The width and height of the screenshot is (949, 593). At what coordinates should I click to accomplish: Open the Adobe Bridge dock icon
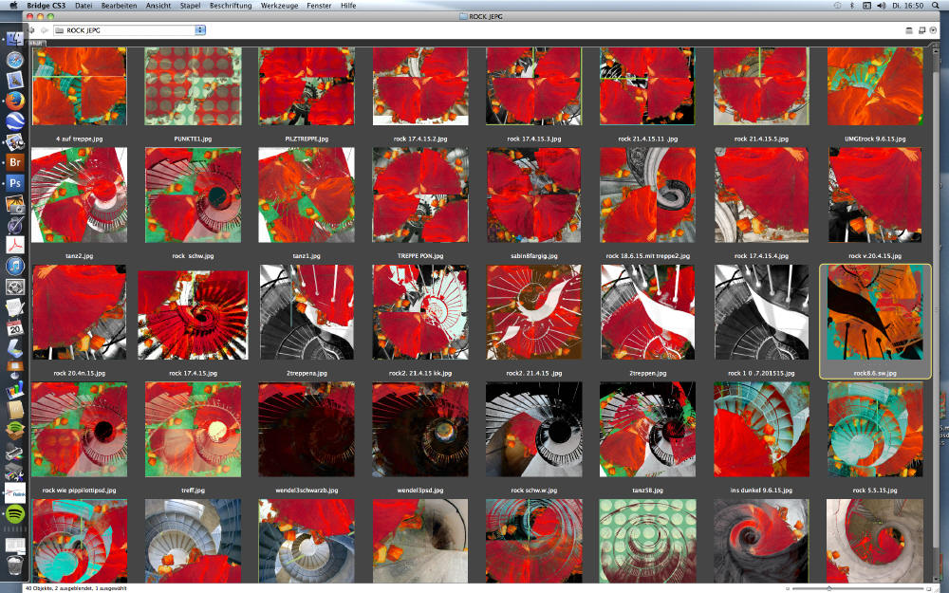[x=14, y=162]
